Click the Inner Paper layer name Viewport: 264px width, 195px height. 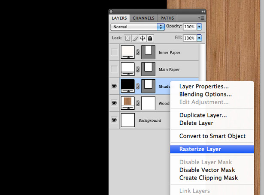point(170,53)
